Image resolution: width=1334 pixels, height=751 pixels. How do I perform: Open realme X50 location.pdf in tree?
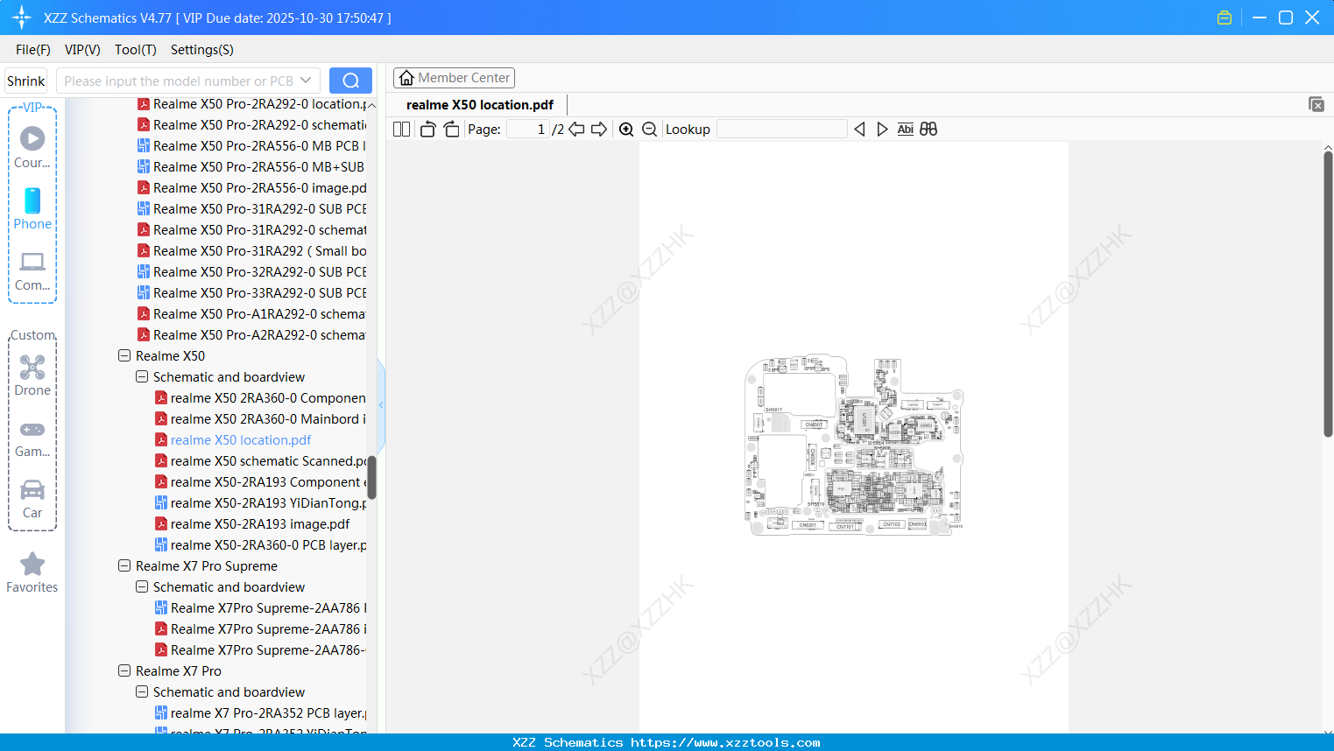click(x=241, y=440)
